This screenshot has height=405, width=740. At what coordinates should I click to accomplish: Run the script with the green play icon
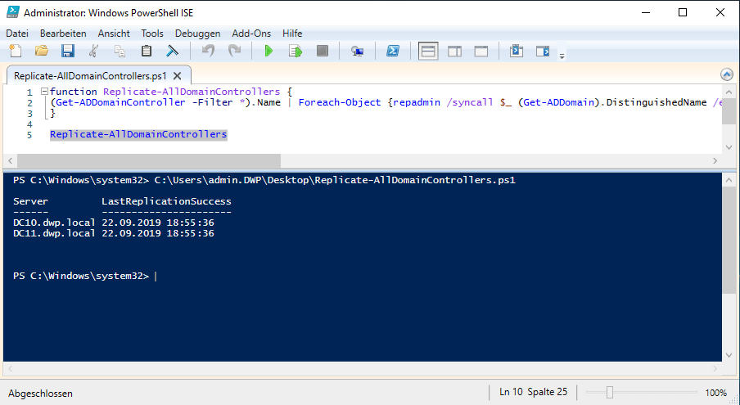268,52
